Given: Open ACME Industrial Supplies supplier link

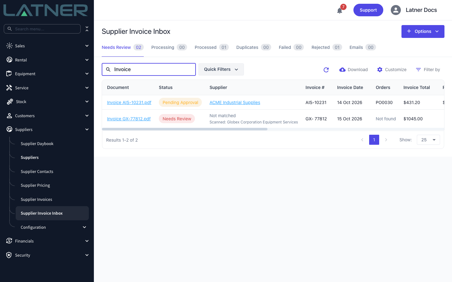Looking at the screenshot, I should click(235, 102).
